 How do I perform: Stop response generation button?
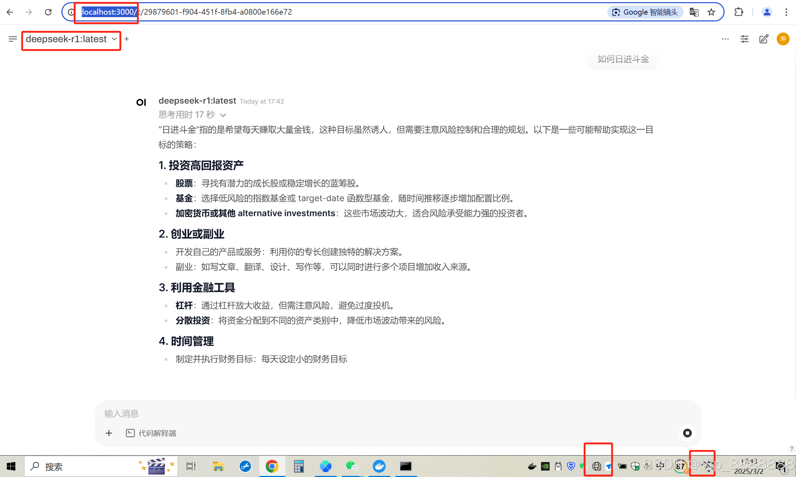(x=687, y=433)
